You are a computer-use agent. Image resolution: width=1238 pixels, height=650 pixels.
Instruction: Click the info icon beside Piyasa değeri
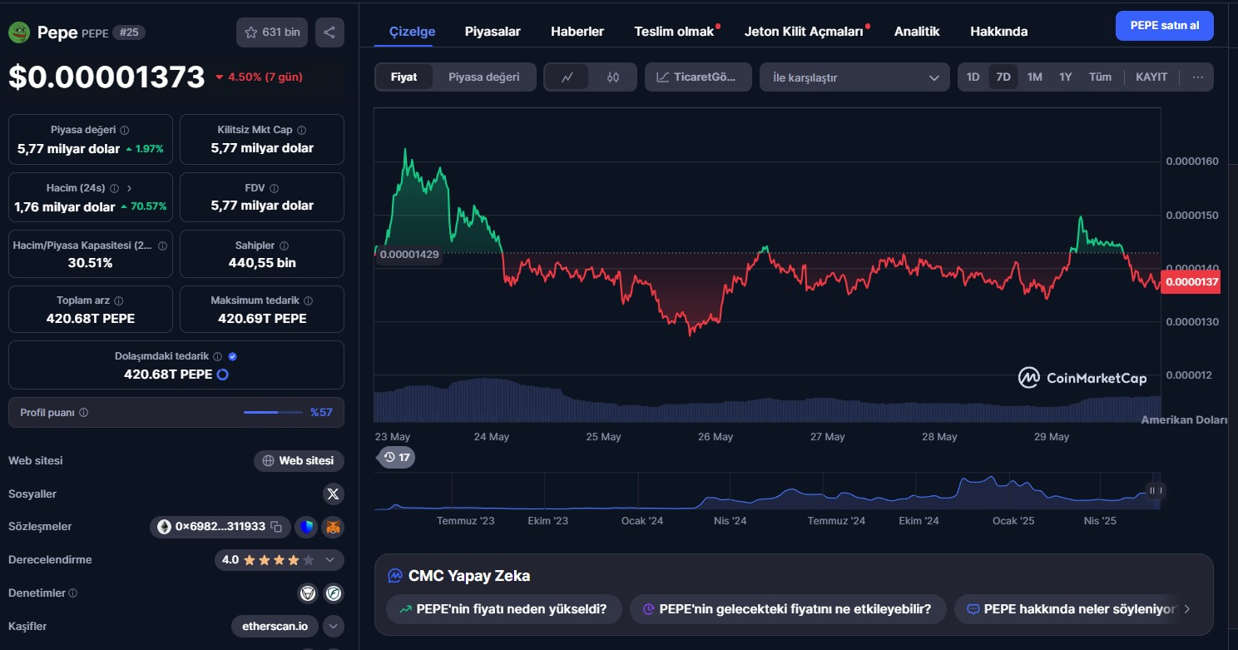click(x=125, y=131)
